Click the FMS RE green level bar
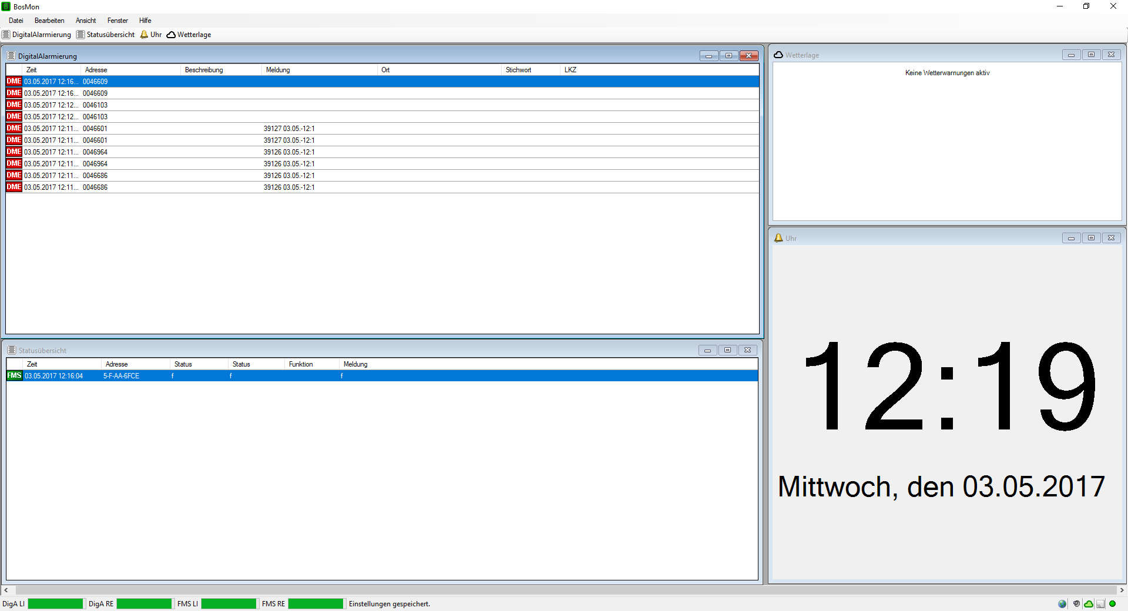Image resolution: width=1128 pixels, height=611 pixels. coord(315,604)
